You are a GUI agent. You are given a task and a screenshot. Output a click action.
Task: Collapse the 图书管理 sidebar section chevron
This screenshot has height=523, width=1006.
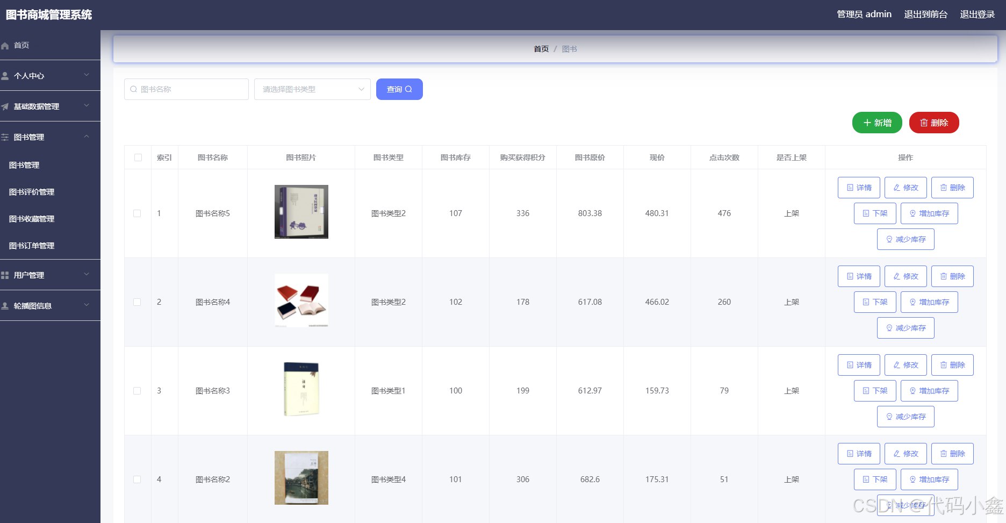(87, 137)
